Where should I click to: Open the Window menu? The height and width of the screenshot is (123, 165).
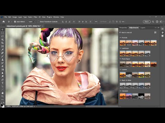pos(56,17)
